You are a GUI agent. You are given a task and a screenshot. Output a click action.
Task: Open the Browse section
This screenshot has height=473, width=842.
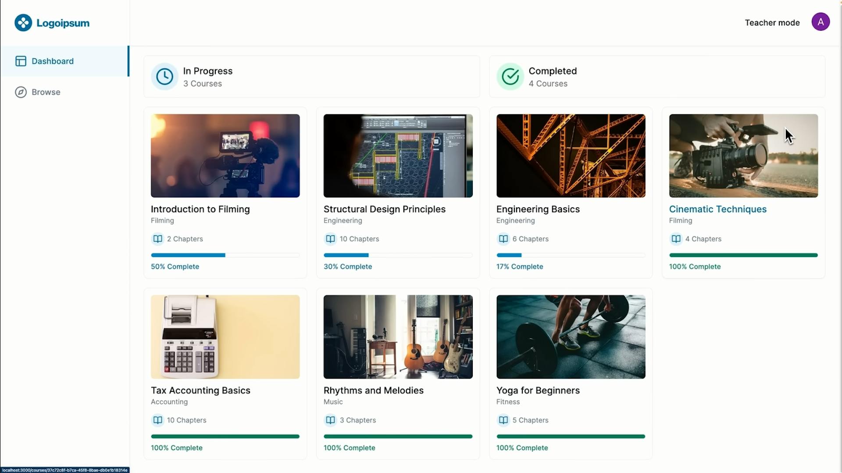click(x=46, y=92)
